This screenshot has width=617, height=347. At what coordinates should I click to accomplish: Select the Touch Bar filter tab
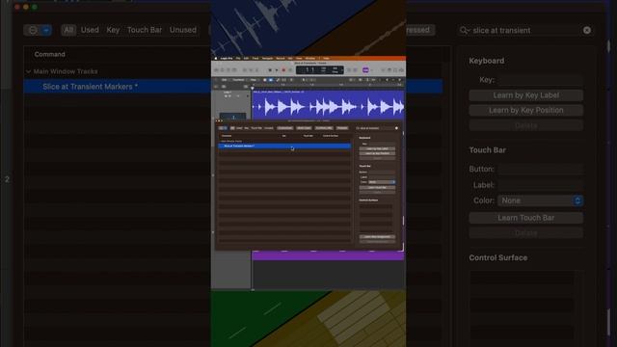point(145,30)
